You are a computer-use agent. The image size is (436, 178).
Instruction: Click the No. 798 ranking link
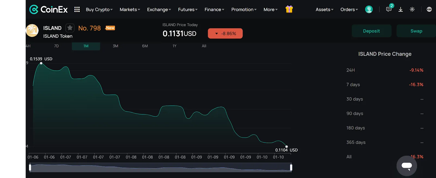(89, 28)
